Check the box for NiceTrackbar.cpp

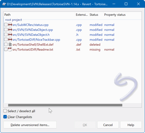point(6,40)
